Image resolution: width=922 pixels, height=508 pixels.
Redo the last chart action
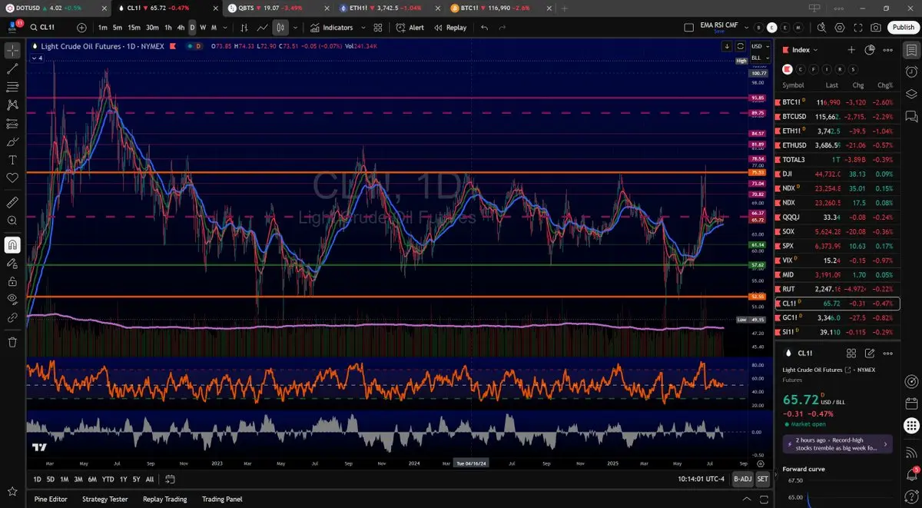(x=502, y=28)
